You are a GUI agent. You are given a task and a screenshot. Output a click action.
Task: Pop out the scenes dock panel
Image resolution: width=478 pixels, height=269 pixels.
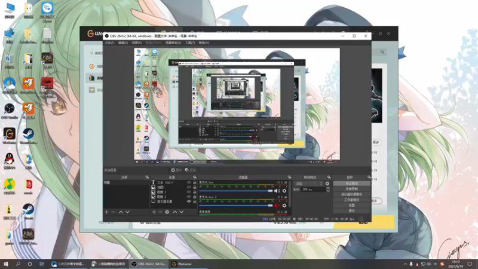click(x=147, y=177)
